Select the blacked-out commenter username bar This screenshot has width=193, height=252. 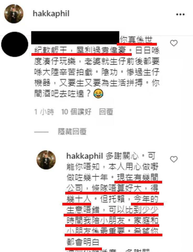point(75,38)
